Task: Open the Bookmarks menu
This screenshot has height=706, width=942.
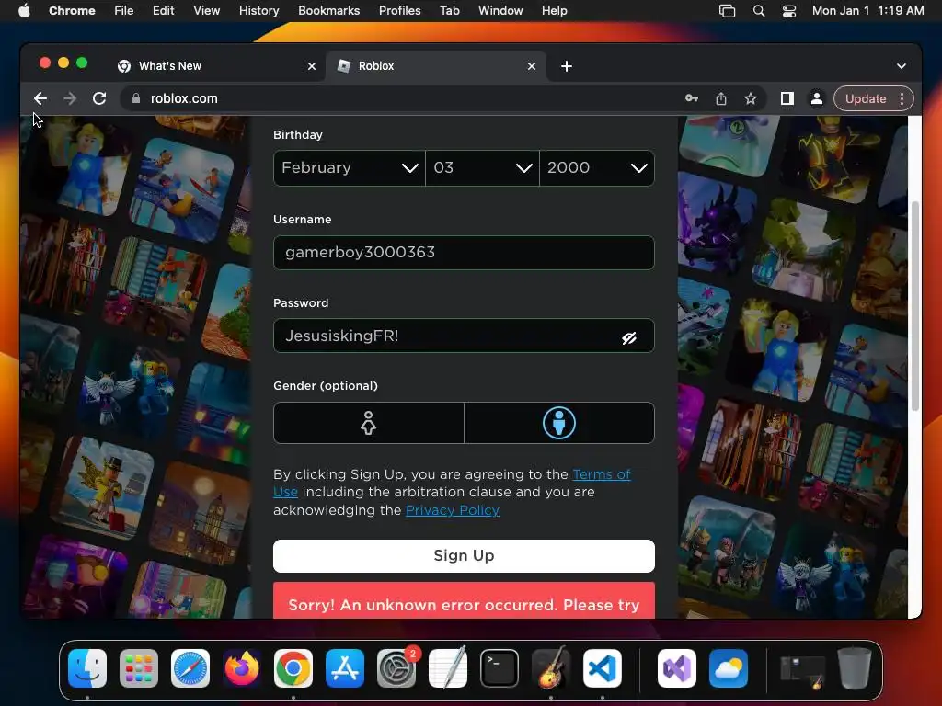Action: coord(328,11)
